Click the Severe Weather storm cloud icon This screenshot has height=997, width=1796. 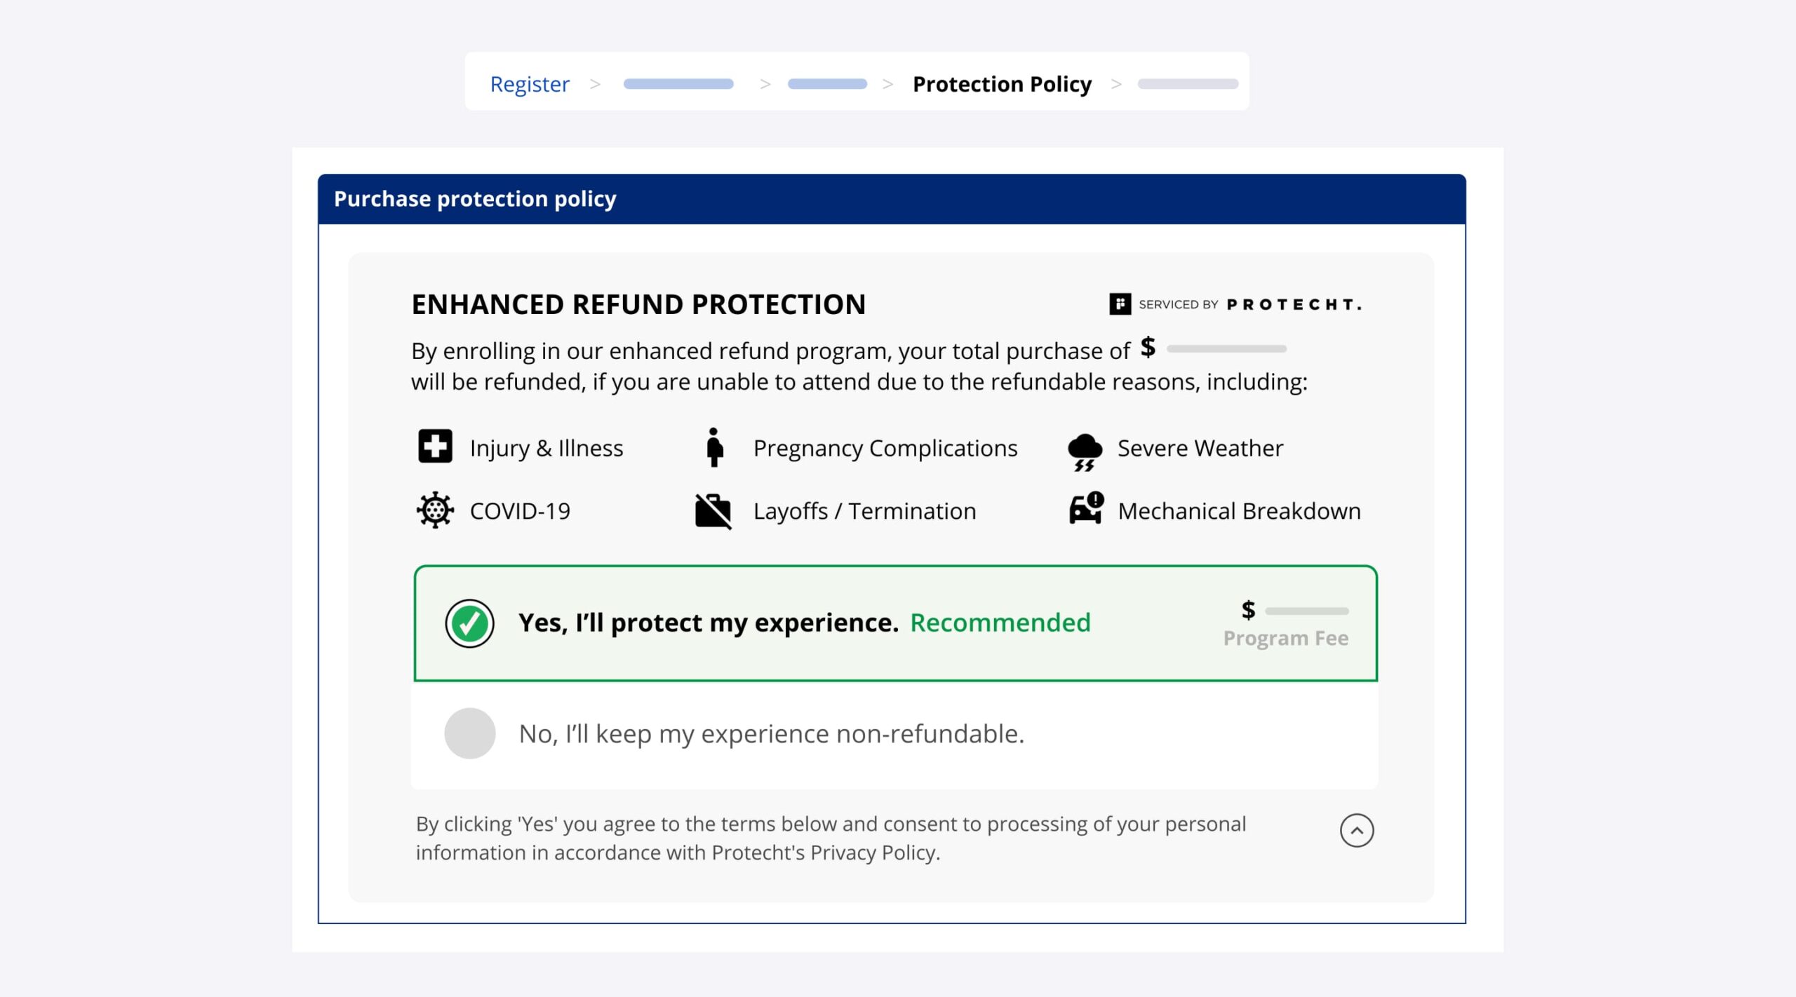pos(1085,452)
